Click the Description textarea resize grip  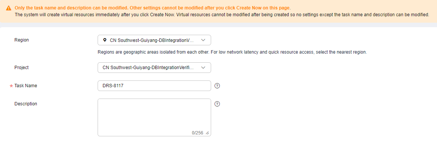(x=207, y=133)
